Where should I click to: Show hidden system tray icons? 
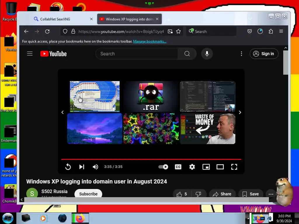(x=248, y=218)
